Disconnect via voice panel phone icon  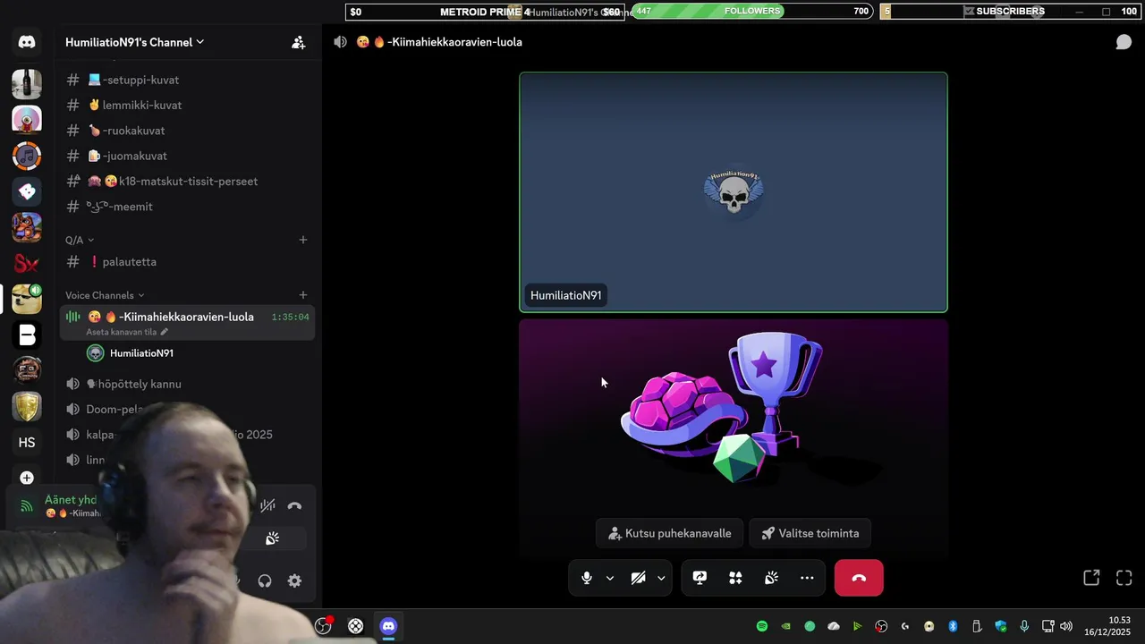[294, 505]
